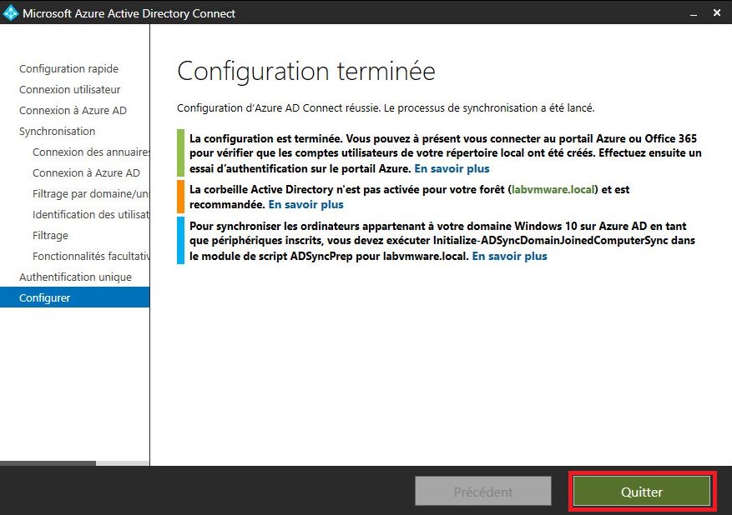
Task: Click the disabled Précédent button
Action: point(483,491)
